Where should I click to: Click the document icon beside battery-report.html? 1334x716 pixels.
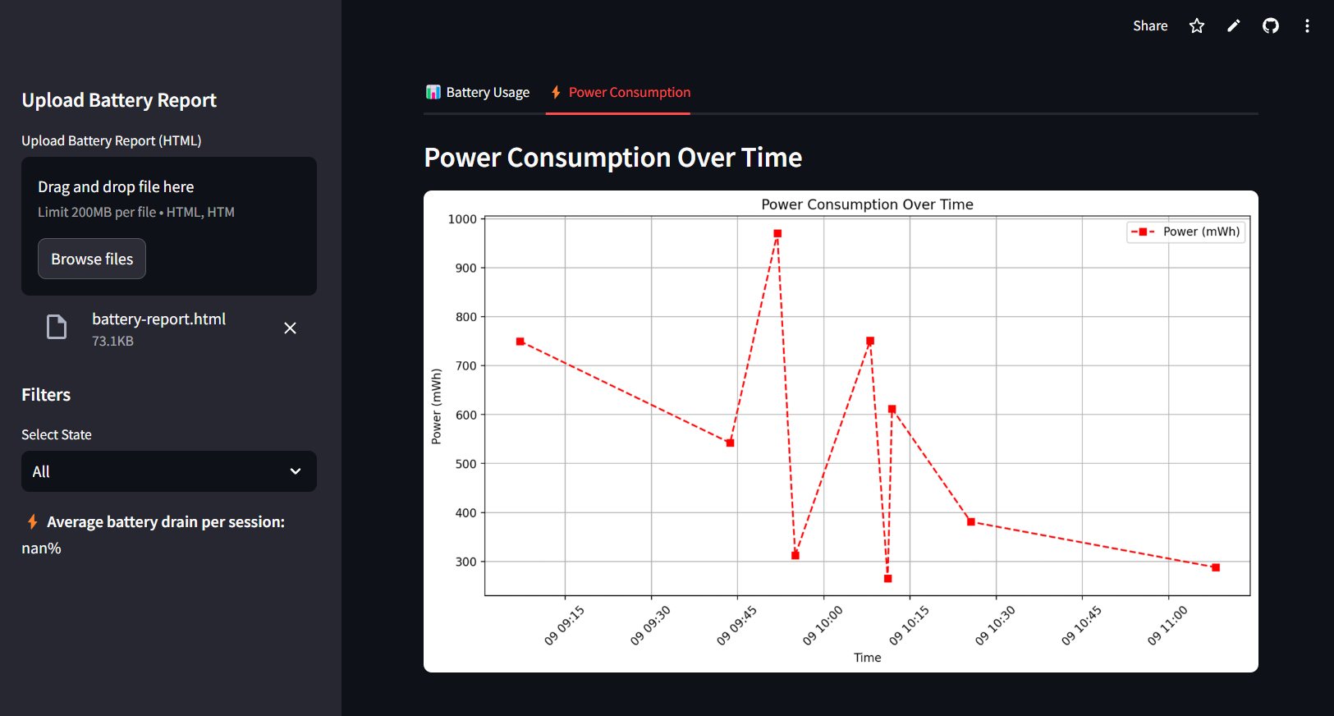(x=57, y=328)
